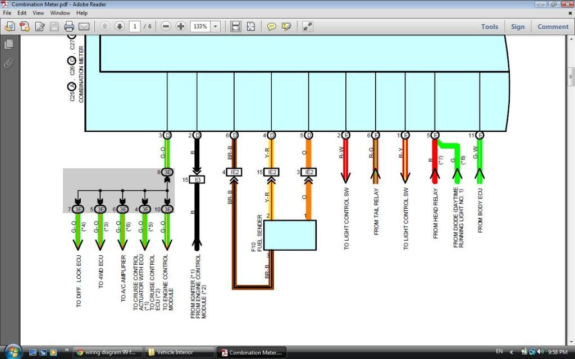Open the View menu
This screenshot has width=575, height=359.
point(38,13)
